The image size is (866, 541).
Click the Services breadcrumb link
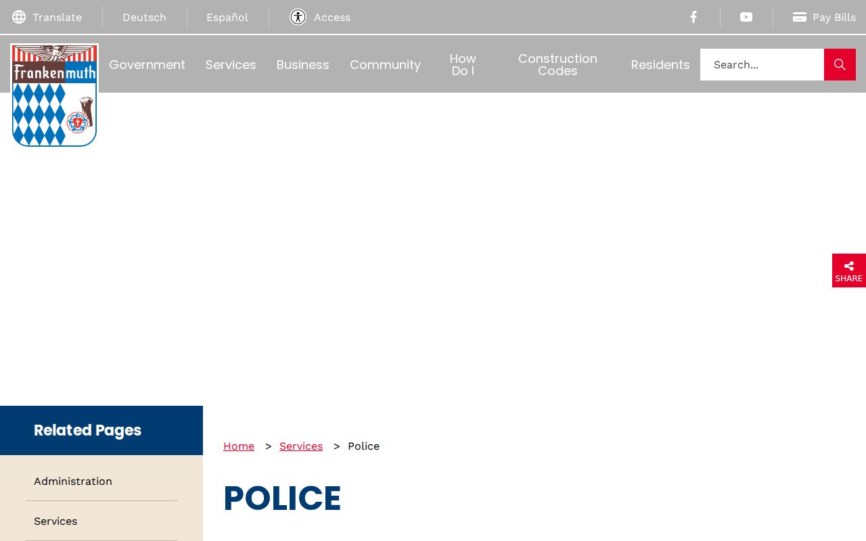[301, 446]
